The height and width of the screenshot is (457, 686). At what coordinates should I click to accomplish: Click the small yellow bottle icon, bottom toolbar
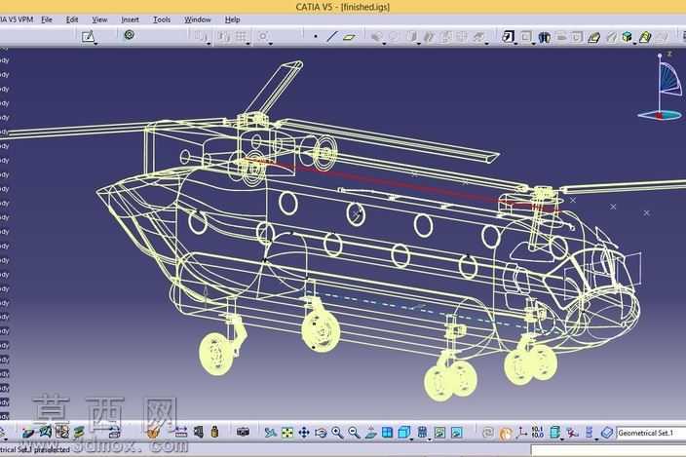pos(214,432)
